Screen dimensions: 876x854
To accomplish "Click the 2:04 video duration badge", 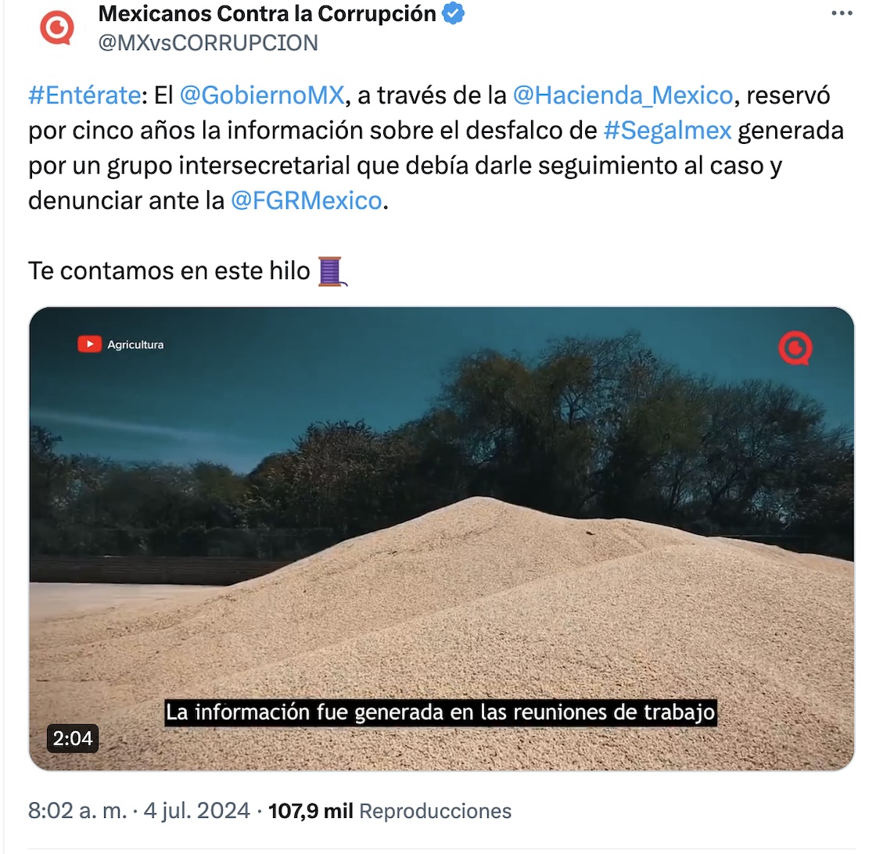I will (x=73, y=738).
